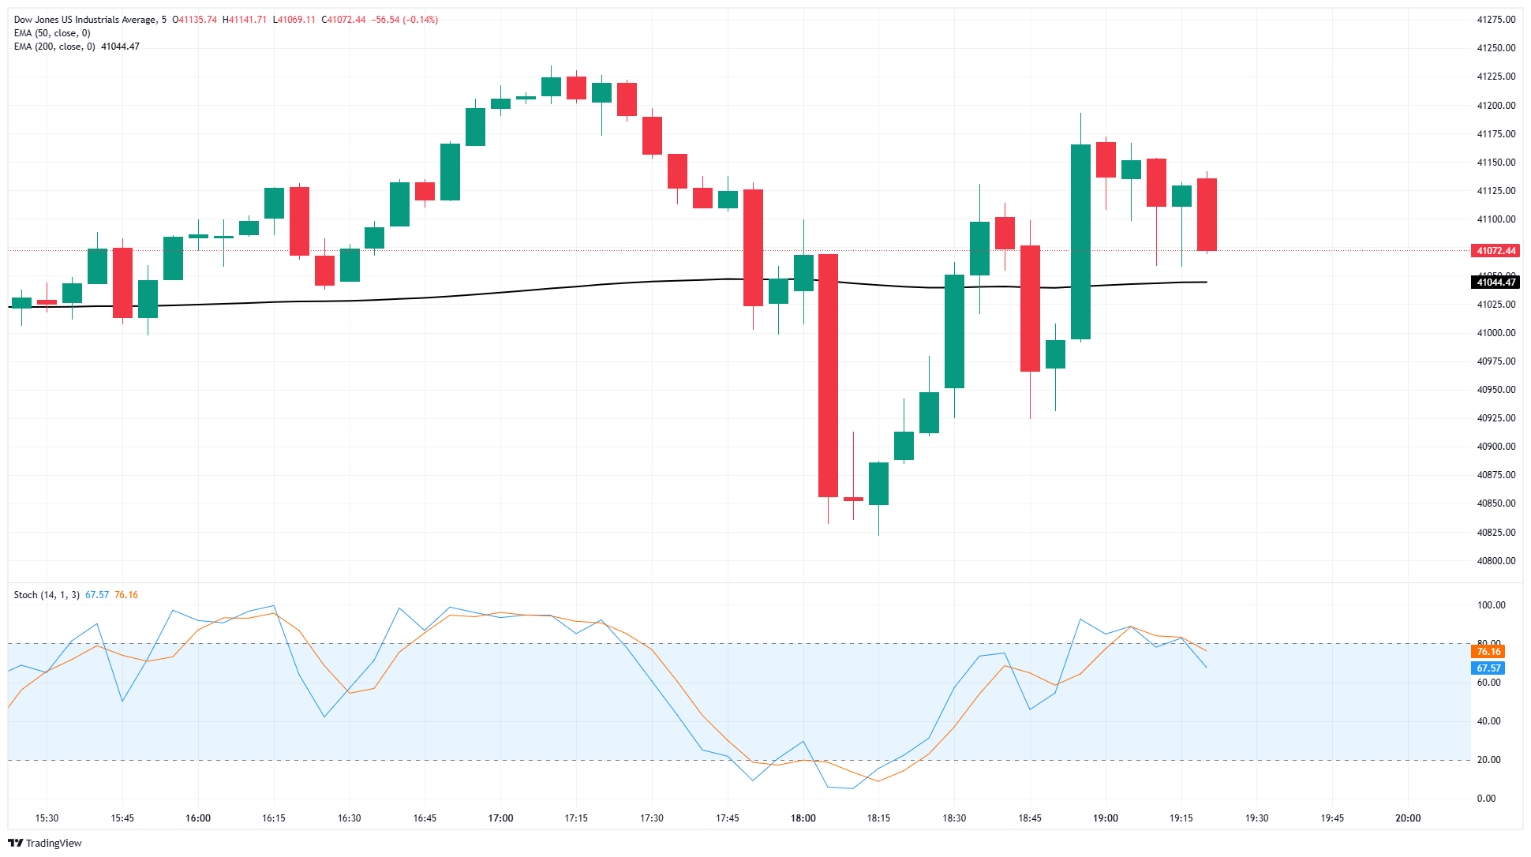The width and height of the screenshot is (1531, 857).
Task: Select the blue Stoch value tag 67.57
Action: pos(1487,668)
